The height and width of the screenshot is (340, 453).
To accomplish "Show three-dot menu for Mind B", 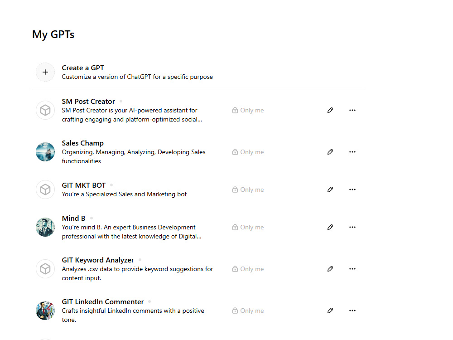I will (x=352, y=227).
